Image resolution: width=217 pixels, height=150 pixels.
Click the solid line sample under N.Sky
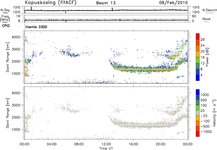[5, 13]
